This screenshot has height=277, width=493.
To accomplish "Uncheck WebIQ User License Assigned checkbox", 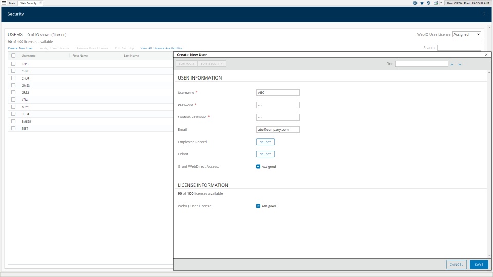I will [258, 206].
